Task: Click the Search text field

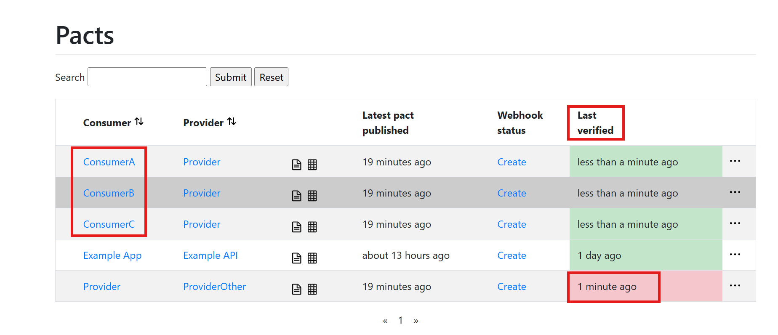Action: pyautogui.click(x=147, y=77)
